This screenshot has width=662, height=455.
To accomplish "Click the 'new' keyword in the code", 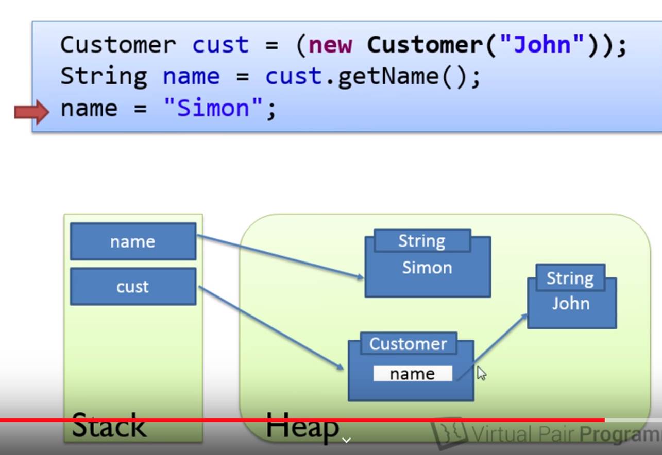I will pyautogui.click(x=330, y=45).
